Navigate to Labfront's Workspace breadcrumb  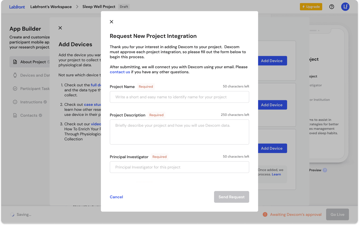pos(51,7)
